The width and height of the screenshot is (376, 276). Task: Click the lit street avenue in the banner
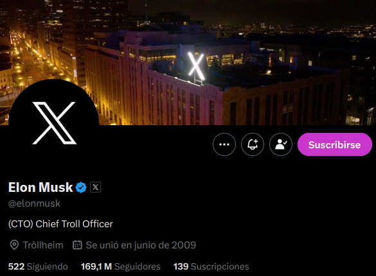(26, 60)
